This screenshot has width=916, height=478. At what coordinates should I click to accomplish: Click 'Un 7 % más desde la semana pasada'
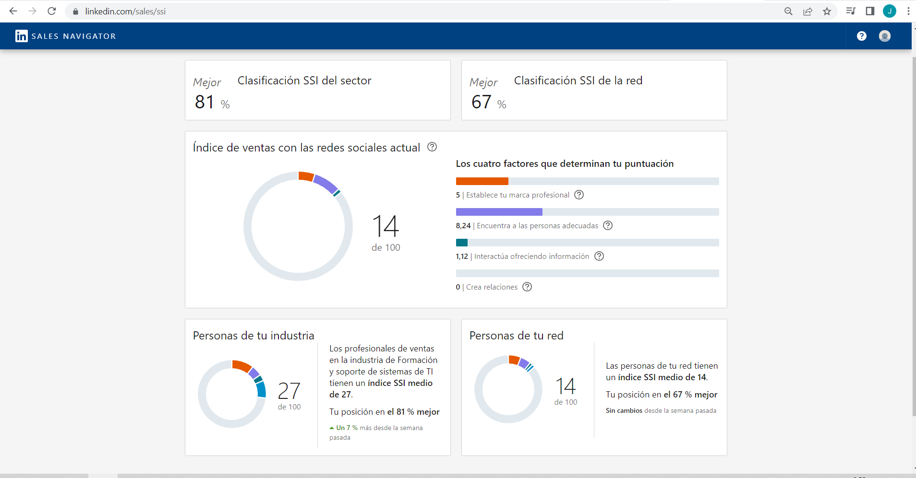click(376, 432)
